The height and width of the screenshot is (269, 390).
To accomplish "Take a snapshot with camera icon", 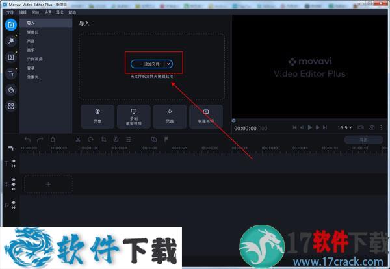I will 372,127.
